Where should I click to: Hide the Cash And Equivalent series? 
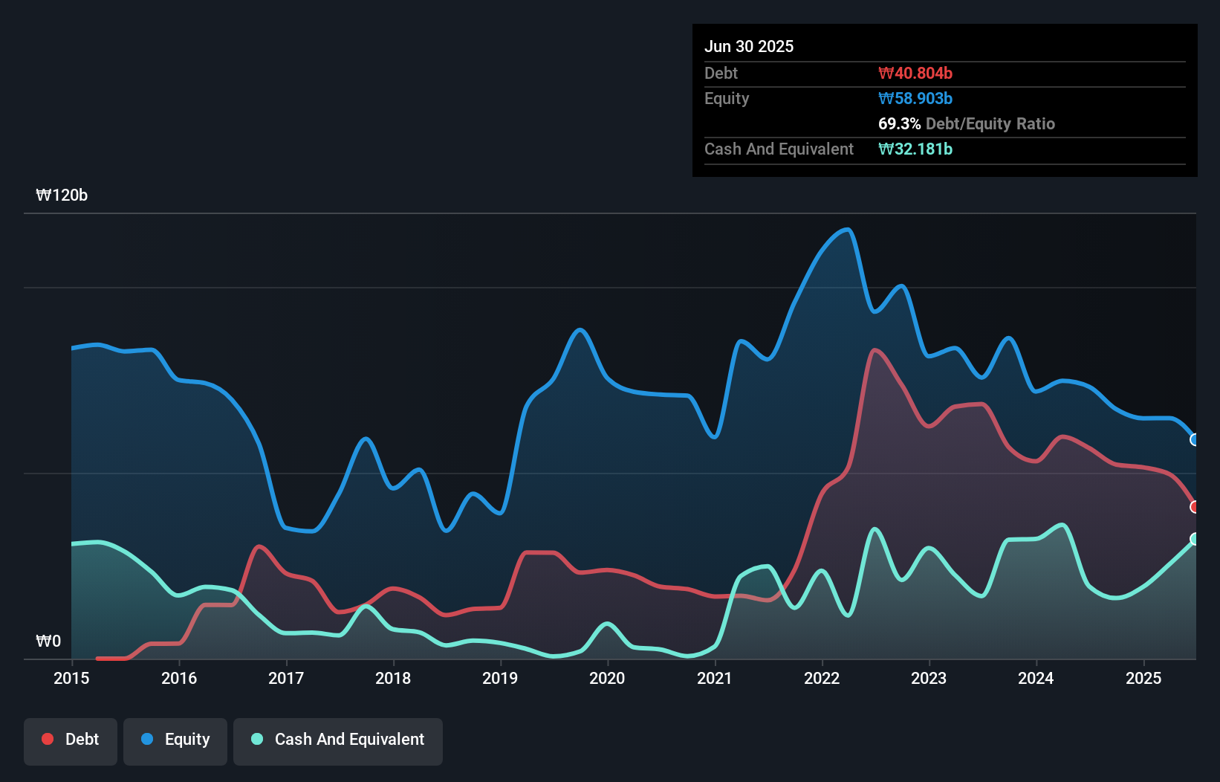click(x=338, y=740)
